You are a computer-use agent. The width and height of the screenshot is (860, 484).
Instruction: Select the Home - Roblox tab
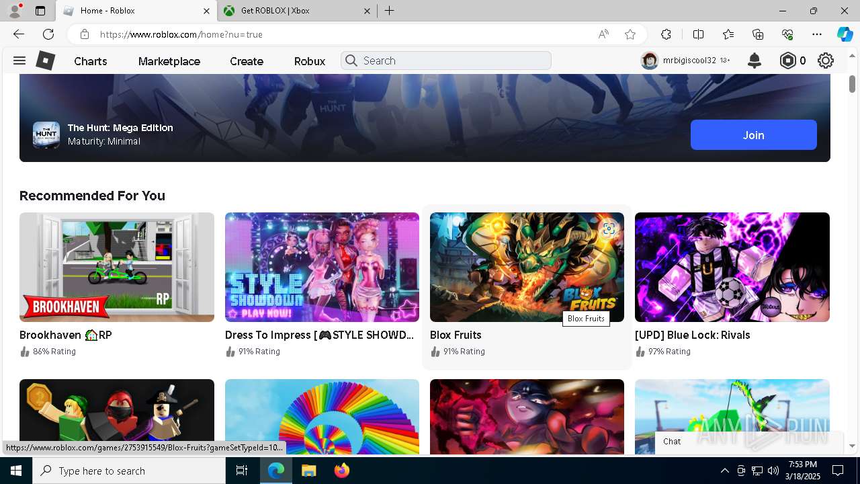(x=136, y=11)
